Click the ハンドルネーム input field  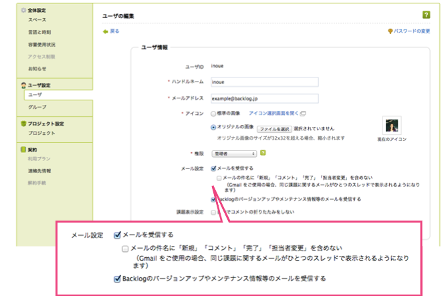pos(265,82)
